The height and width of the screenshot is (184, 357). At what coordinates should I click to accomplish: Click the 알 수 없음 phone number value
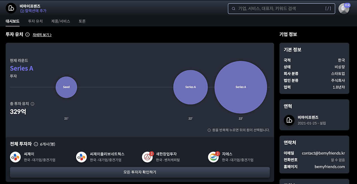coord(338,160)
